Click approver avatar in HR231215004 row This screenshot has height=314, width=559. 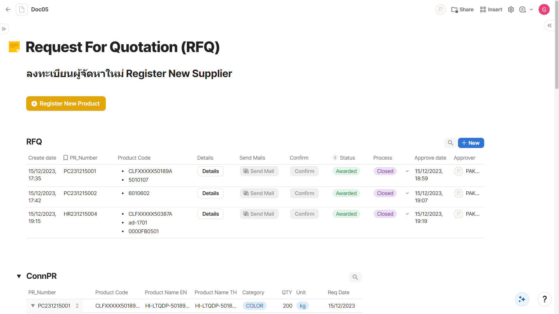pyautogui.click(x=459, y=214)
